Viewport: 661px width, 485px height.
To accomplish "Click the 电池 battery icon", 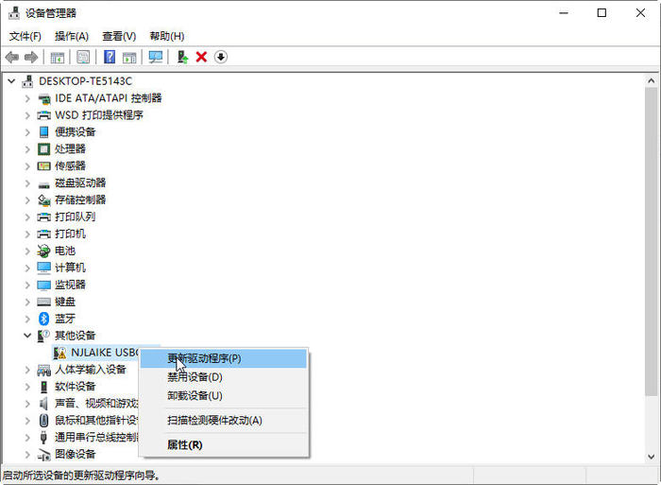I will click(x=43, y=251).
